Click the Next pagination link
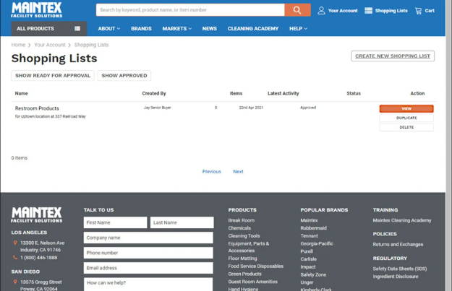Image resolution: width=452 pixels, height=291 pixels. coord(238,172)
